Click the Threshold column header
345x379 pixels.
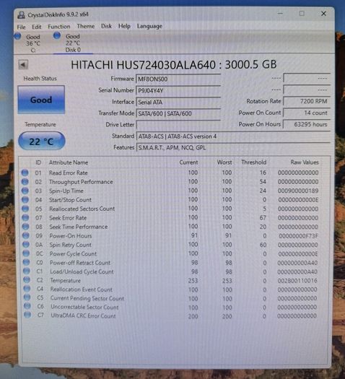(253, 162)
